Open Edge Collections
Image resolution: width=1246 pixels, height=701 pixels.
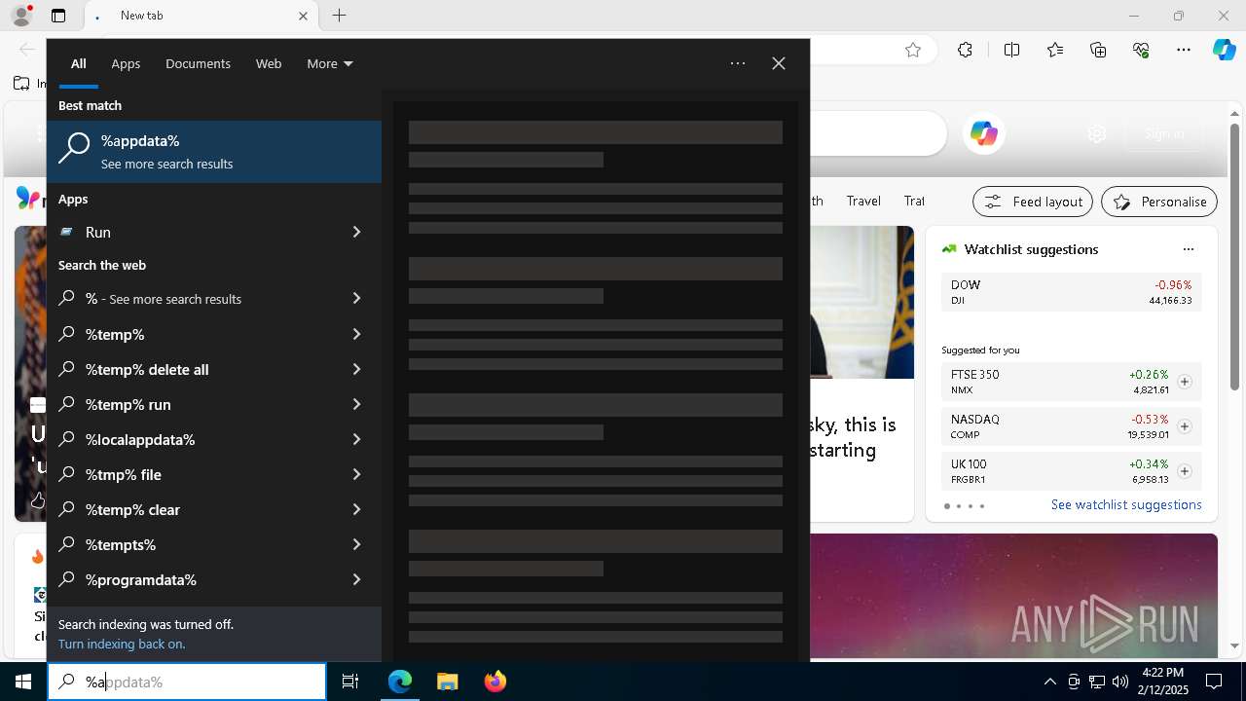pyautogui.click(x=1098, y=50)
